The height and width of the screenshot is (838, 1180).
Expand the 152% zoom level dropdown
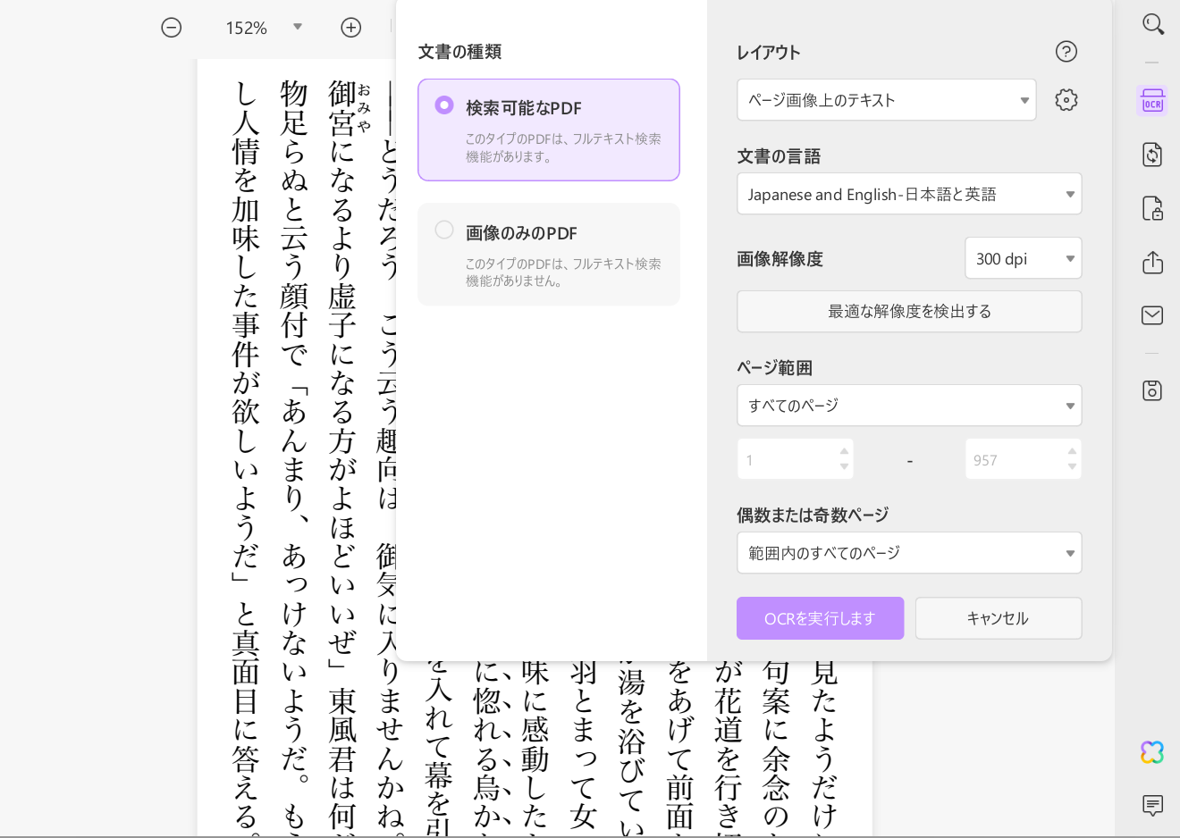(x=298, y=27)
